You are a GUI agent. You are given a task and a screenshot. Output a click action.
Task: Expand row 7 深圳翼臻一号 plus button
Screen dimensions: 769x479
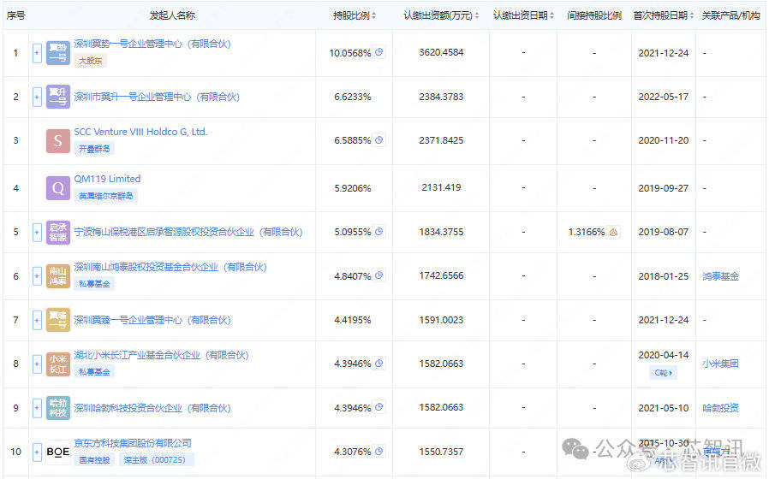click(x=37, y=320)
